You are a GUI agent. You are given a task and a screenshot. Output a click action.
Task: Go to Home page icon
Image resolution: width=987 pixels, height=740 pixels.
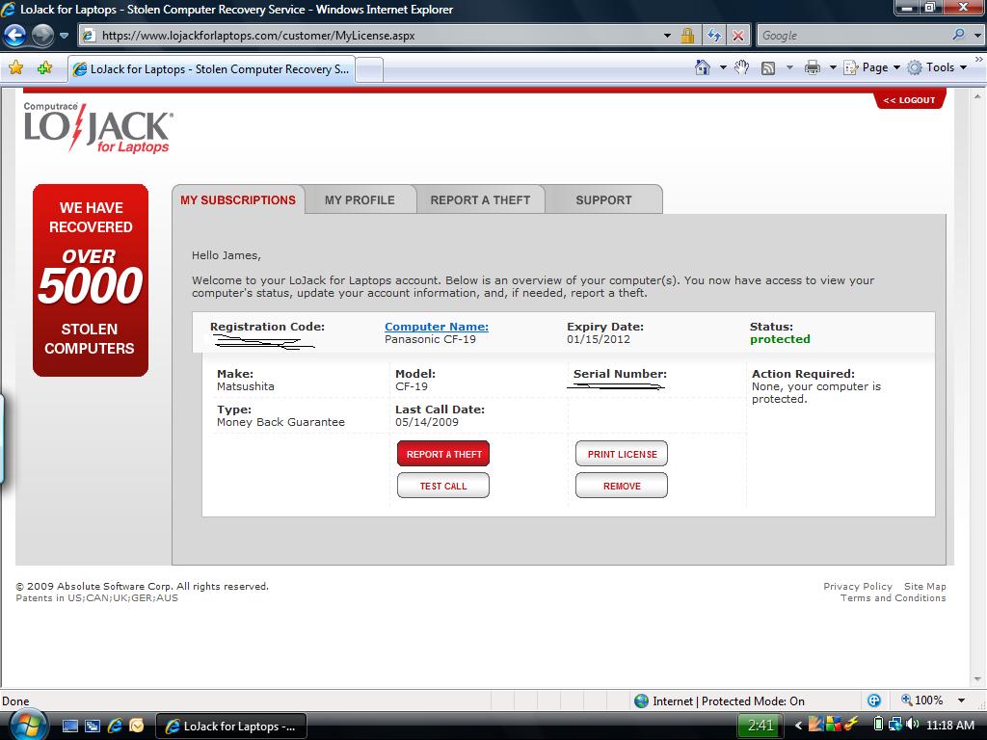coord(703,67)
